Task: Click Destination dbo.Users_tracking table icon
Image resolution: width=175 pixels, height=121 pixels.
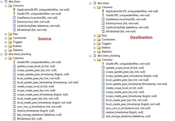Action: (x=94, y=56)
